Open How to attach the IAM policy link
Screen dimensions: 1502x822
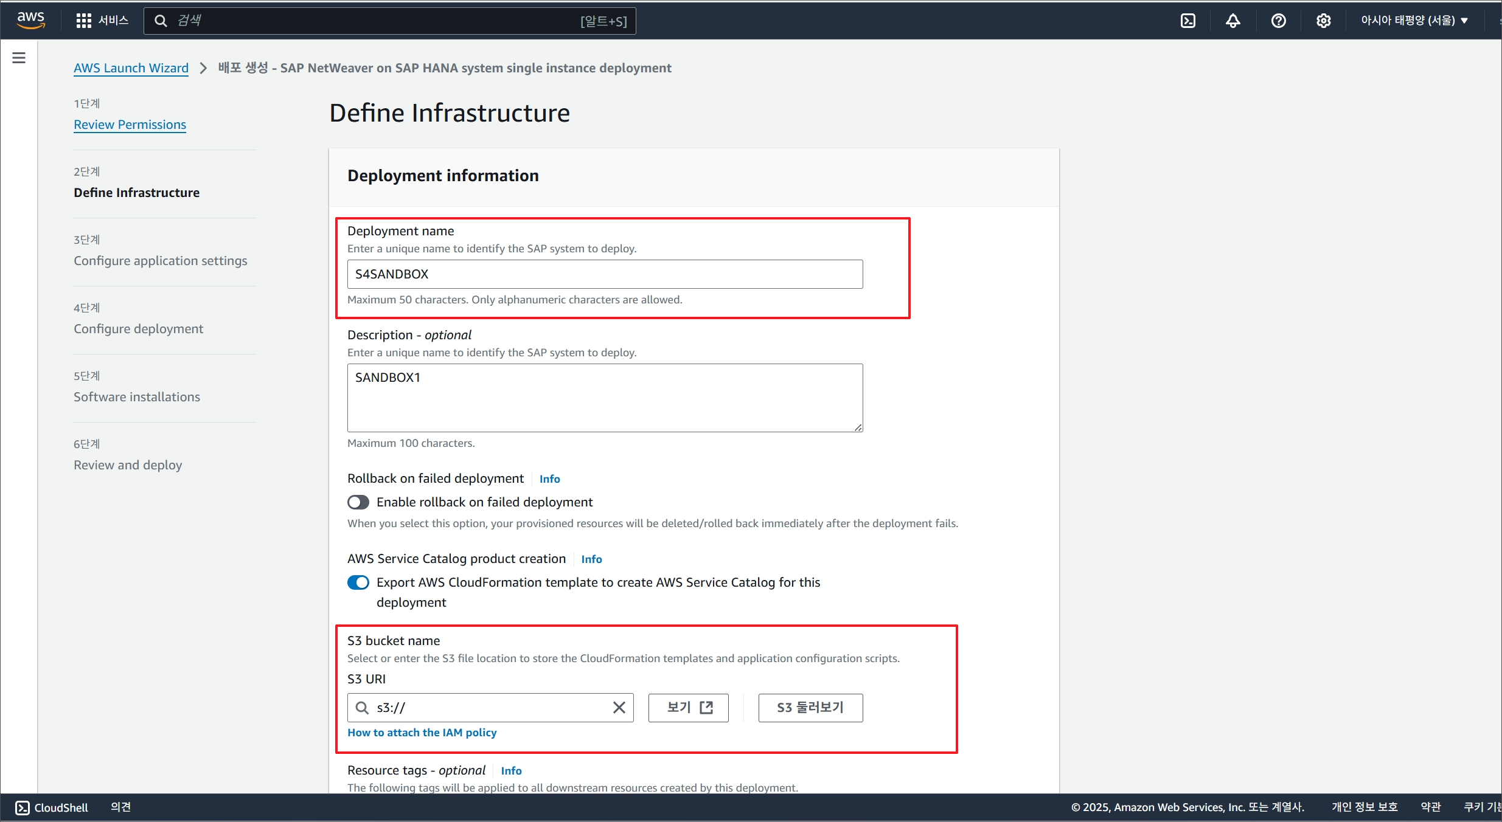coord(422,733)
